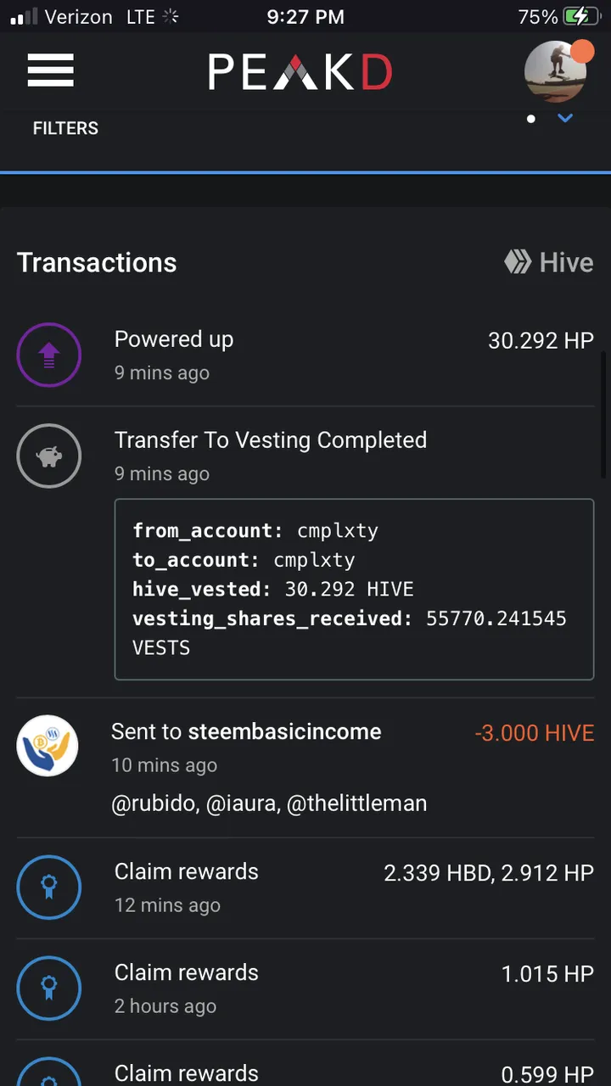The height and width of the screenshot is (1086, 611).
Task: Tap the white page indicator dot
Action: click(531, 119)
